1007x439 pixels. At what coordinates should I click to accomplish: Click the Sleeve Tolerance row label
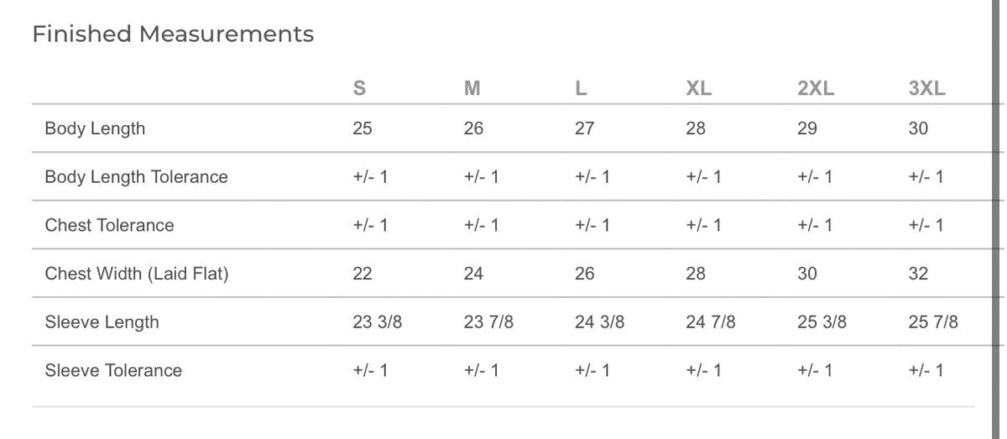(x=113, y=370)
